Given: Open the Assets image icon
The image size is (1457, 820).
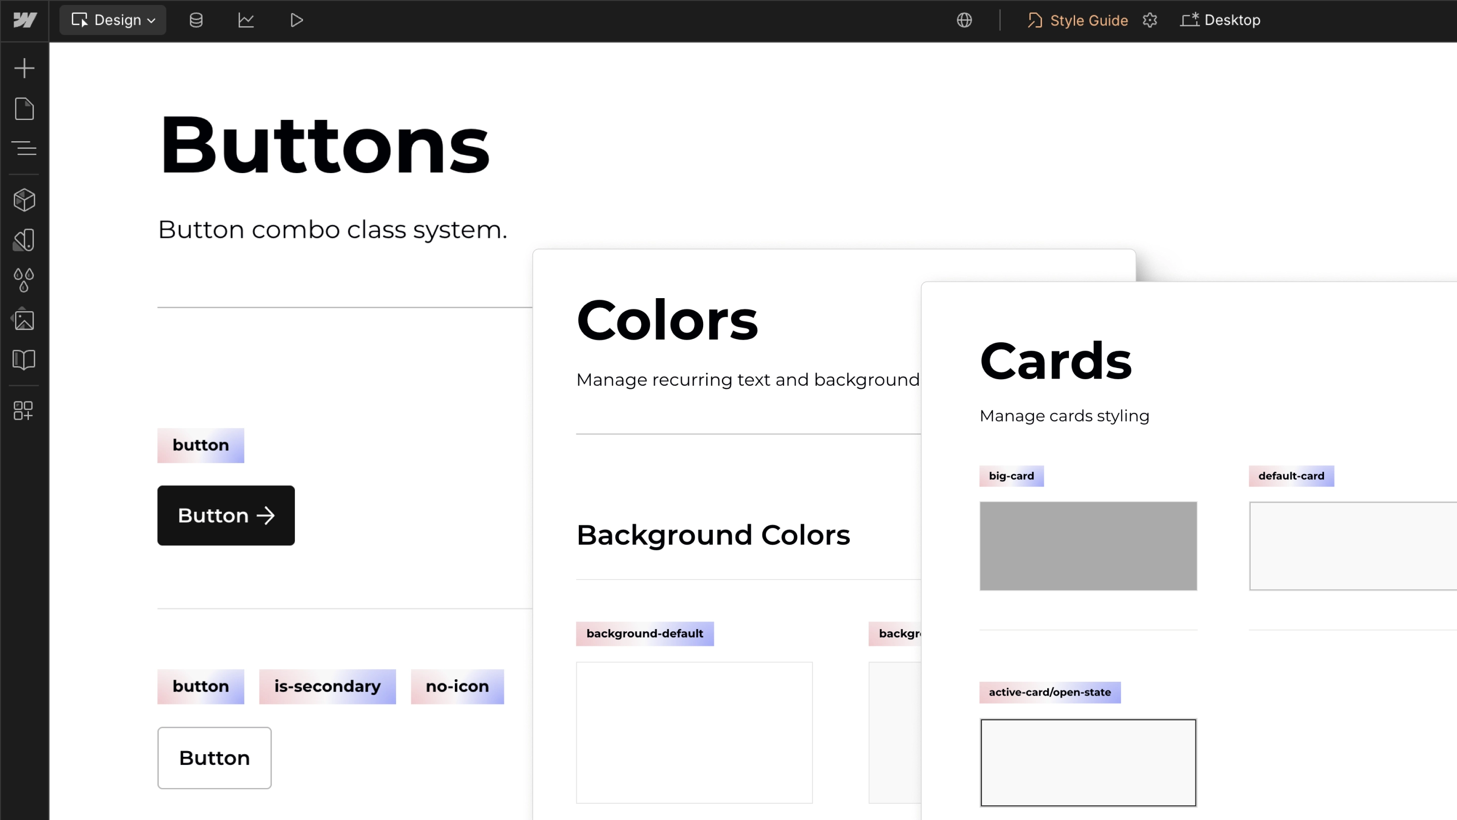Looking at the screenshot, I should (24, 320).
